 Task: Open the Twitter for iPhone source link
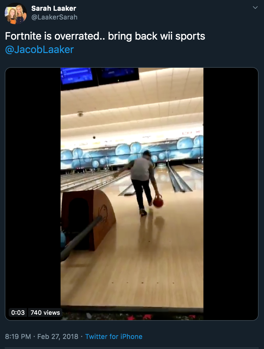pyautogui.click(x=114, y=336)
